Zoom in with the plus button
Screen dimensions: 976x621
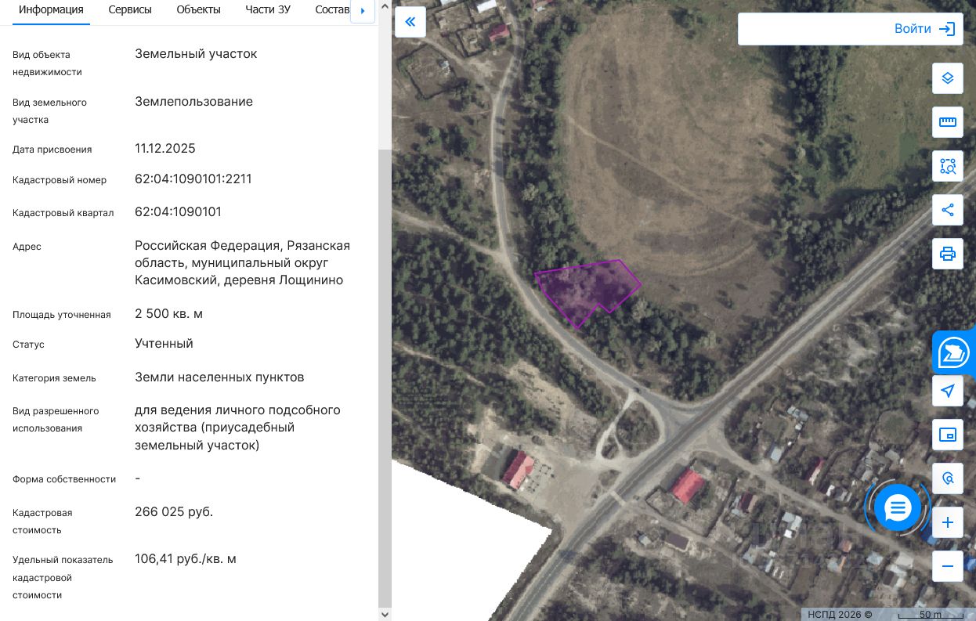(x=947, y=522)
